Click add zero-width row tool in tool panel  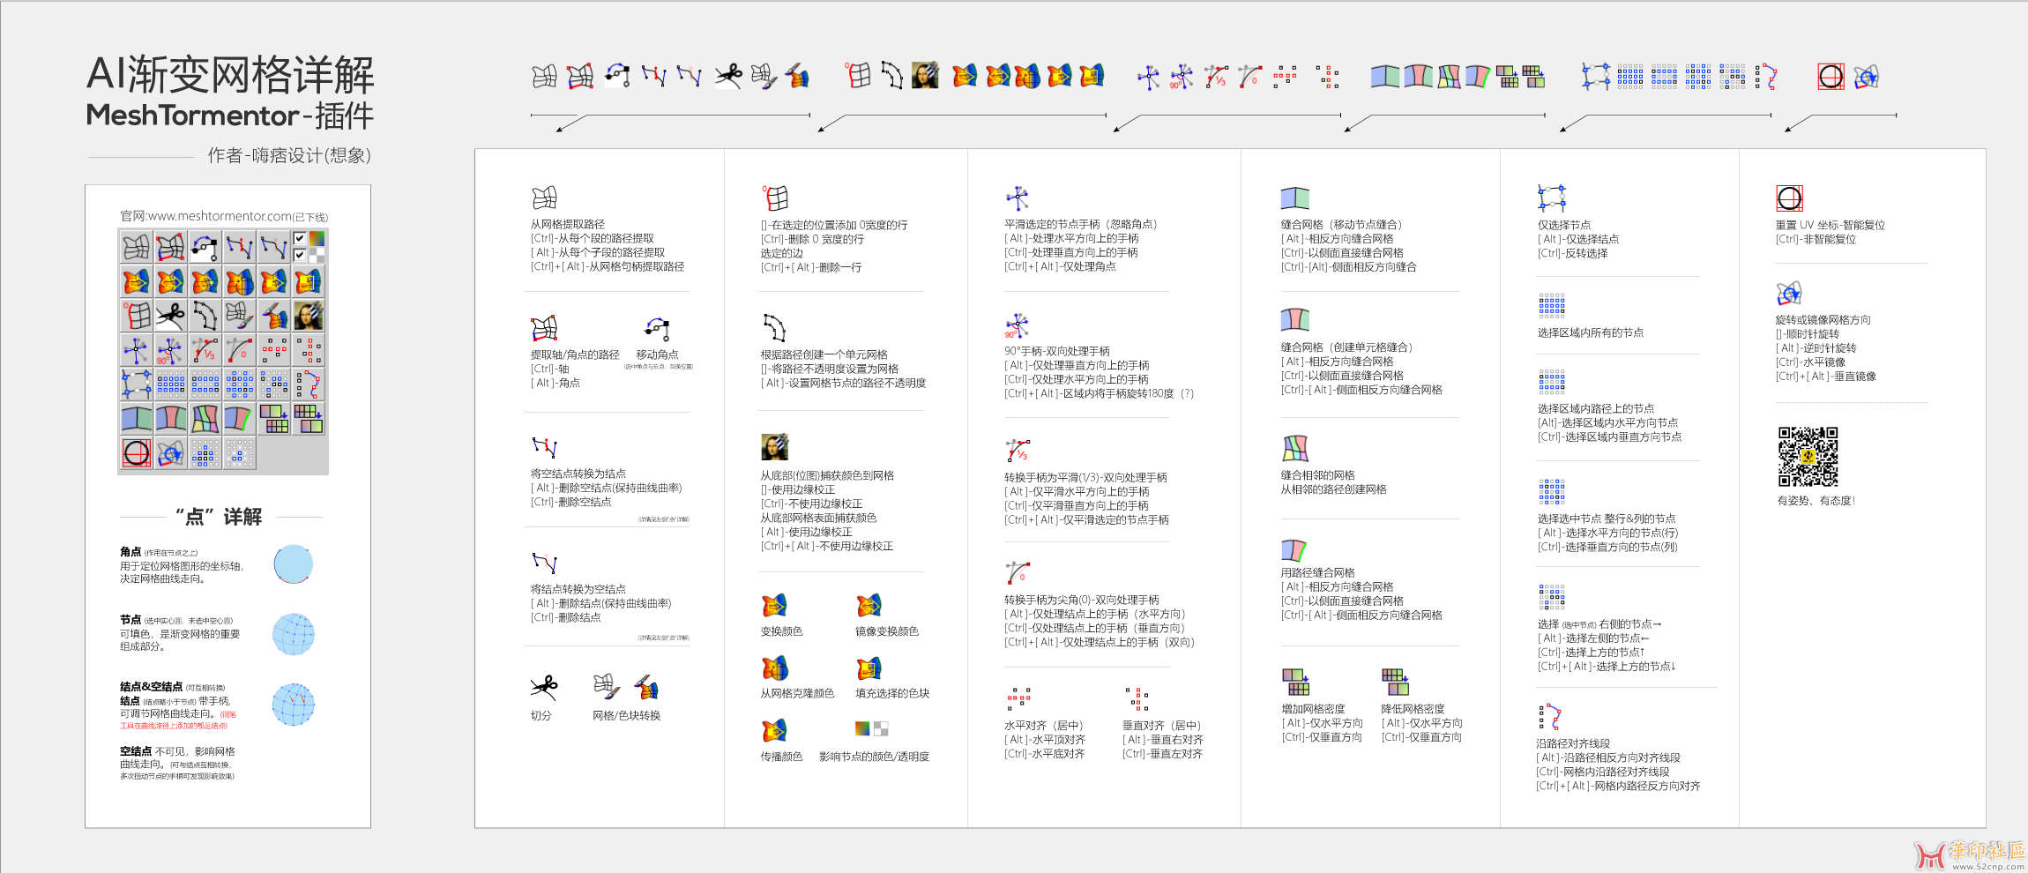[136, 316]
